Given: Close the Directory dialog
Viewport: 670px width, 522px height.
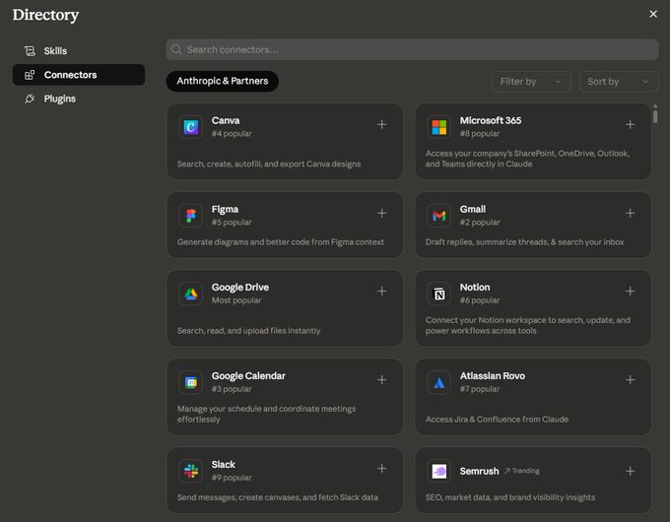Looking at the screenshot, I should pyautogui.click(x=653, y=14).
